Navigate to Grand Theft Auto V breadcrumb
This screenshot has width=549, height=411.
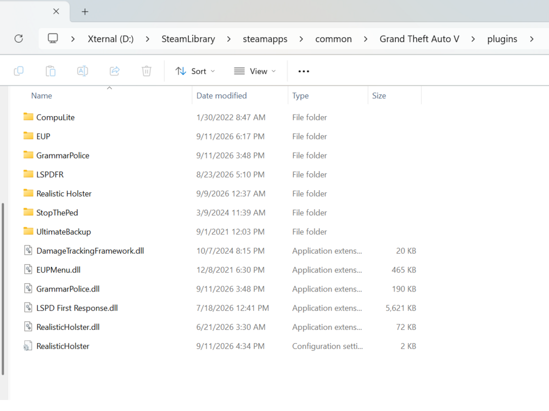click(419, 39)
